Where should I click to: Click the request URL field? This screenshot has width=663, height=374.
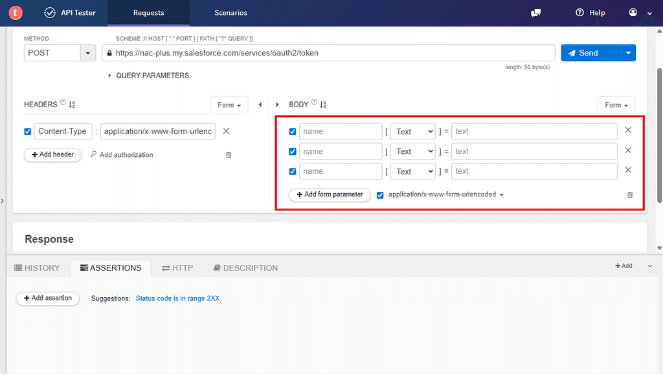[328, 53]
